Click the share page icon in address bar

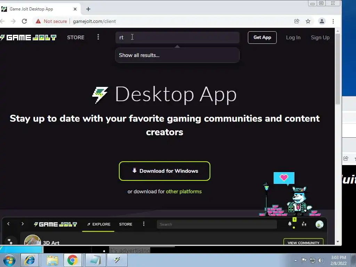click(x=297, y=21)
